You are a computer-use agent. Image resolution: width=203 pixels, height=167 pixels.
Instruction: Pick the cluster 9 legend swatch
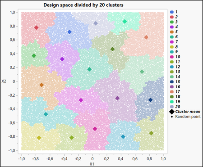click(x=172, y=52)
